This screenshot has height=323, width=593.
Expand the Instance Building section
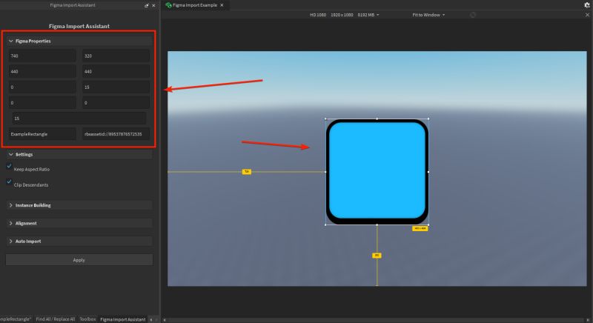(79, 205)
